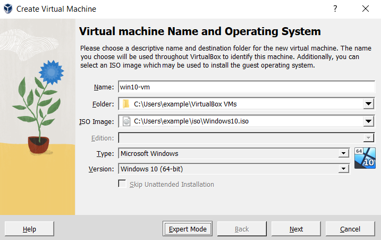The height and width of the screenshot is (240, 381).
Task: Close the Create Virtual Machine dialog
Action: (x=365, y=9)
